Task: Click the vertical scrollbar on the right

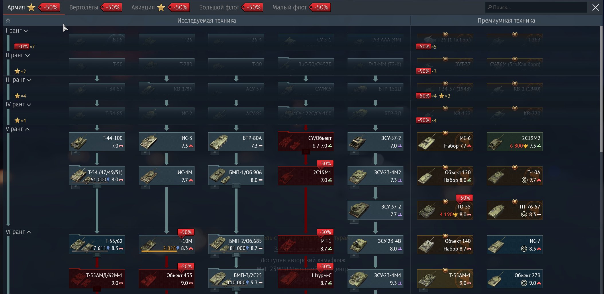Action: [x=601, y=86]
